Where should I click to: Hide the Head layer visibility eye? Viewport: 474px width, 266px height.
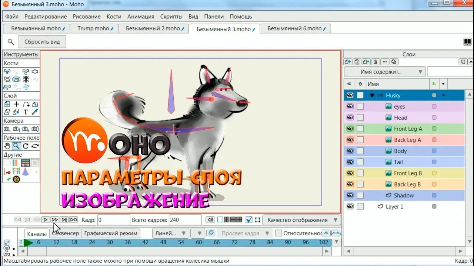point(350,117)
